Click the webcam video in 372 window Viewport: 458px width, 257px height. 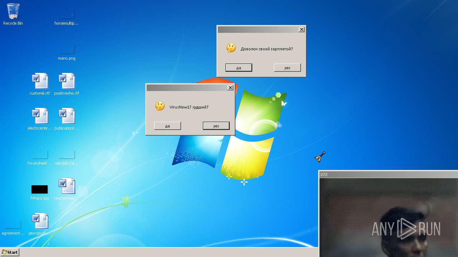(389, 217)
